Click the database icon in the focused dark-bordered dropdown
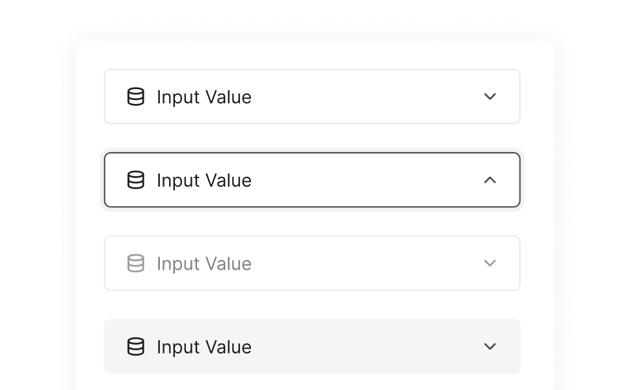This screenshot has width=630, height=390. pos(135,180)
